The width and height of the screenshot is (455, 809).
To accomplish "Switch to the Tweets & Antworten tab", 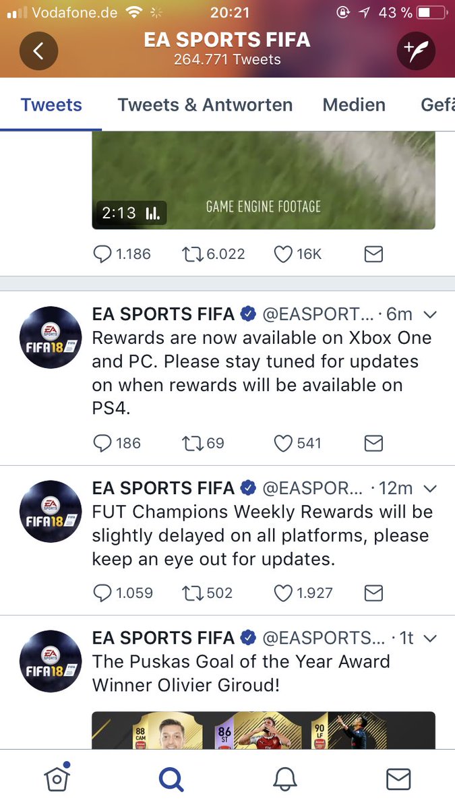I will pos(205,104).
